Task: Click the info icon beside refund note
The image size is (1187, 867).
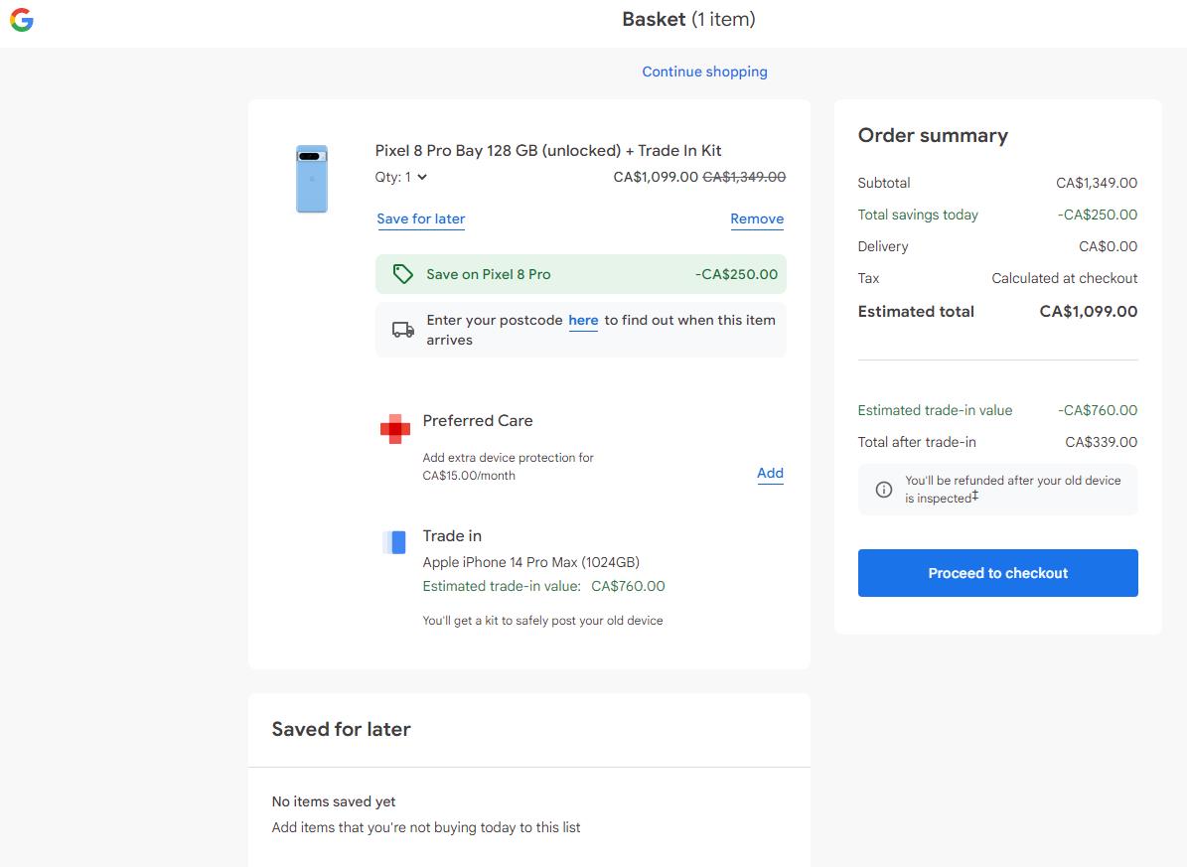Action: click(883, 490)
